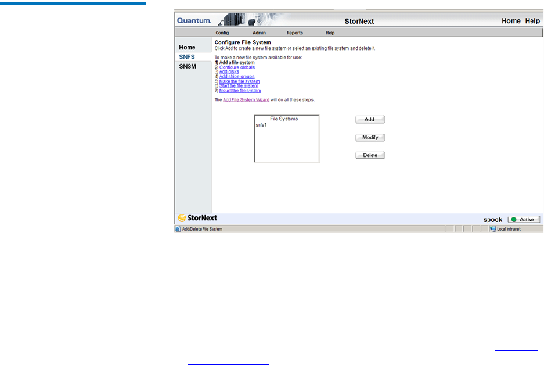Follow the Mount the file system link

(240, 91)
